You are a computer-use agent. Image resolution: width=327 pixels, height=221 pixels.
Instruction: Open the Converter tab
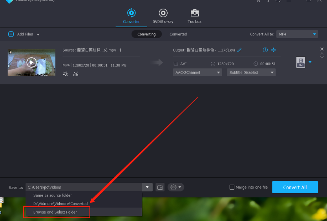point(131,16)
